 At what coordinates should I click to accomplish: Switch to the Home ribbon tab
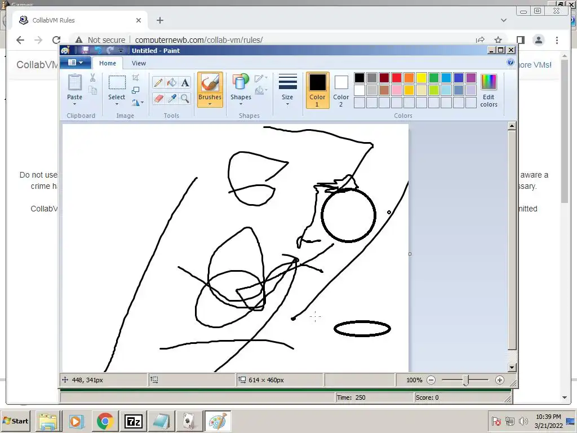click(108, 63)
